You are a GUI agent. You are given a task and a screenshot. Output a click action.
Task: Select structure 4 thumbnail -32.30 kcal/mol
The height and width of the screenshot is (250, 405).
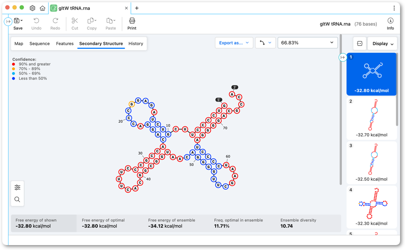click(371, 207)
